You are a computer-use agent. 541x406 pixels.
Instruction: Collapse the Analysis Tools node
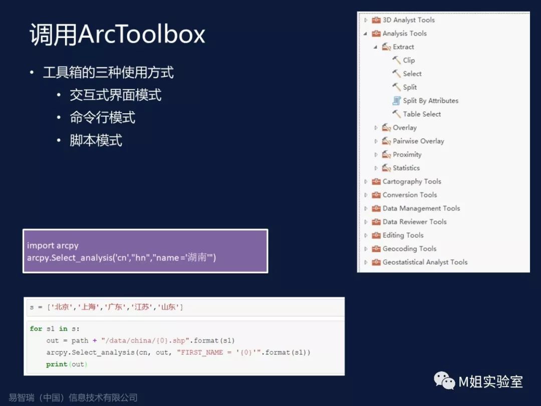[x=365, y=34]
